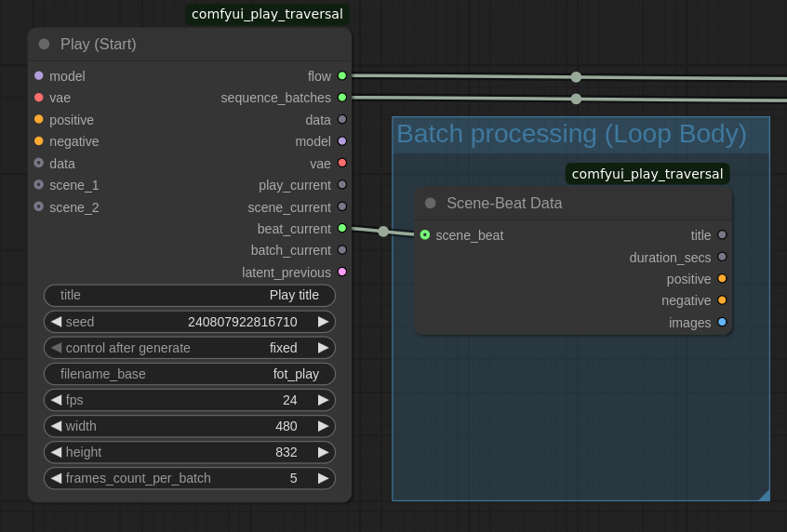This screenshot has height=532, width=787.
Task: Increase width with the right arrow
Action: (x=323, y=426)
